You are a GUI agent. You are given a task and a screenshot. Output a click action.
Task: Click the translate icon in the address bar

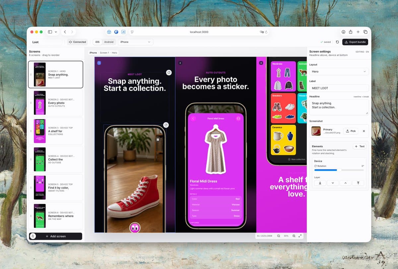[261, 32]
